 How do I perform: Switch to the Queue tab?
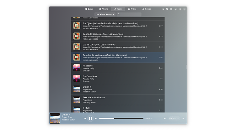coord(89,9)
